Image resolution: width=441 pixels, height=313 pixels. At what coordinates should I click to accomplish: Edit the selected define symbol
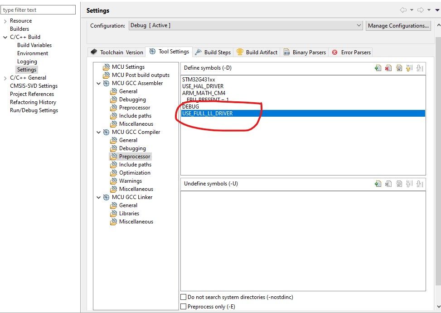[x=399, y=68]
